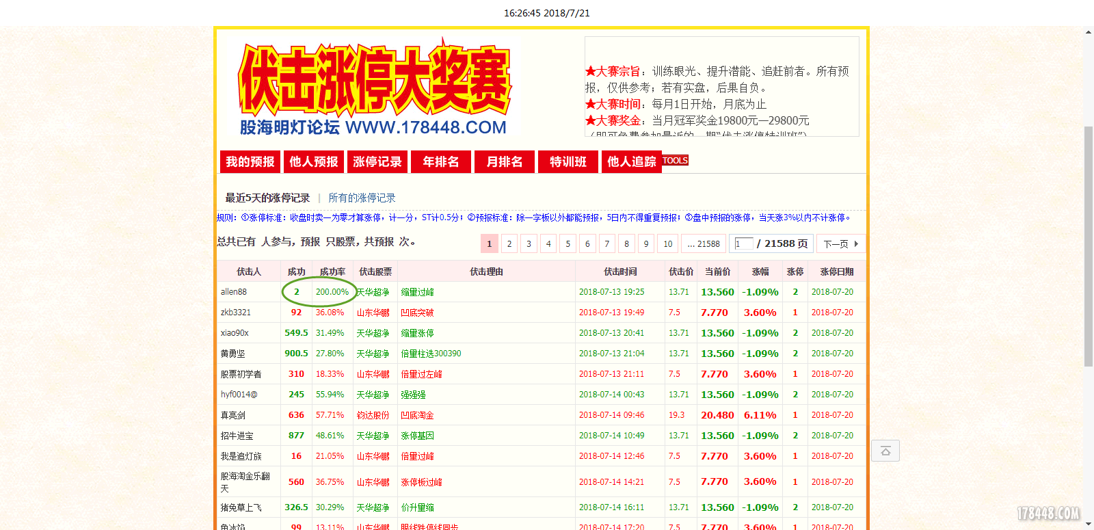The width and height of the screenshot is (1094, 530).
Task: Open user 猪兔草上飞 profile
Action: 241,507
